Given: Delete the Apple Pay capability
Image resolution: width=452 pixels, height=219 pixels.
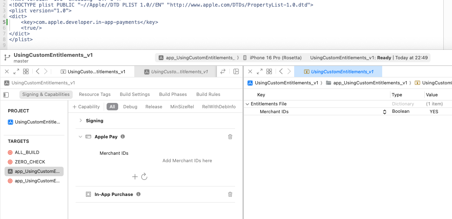Looking at the screenshot, I should point(230,137).
